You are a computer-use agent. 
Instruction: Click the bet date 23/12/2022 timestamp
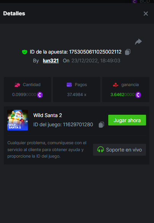(96, 61)
